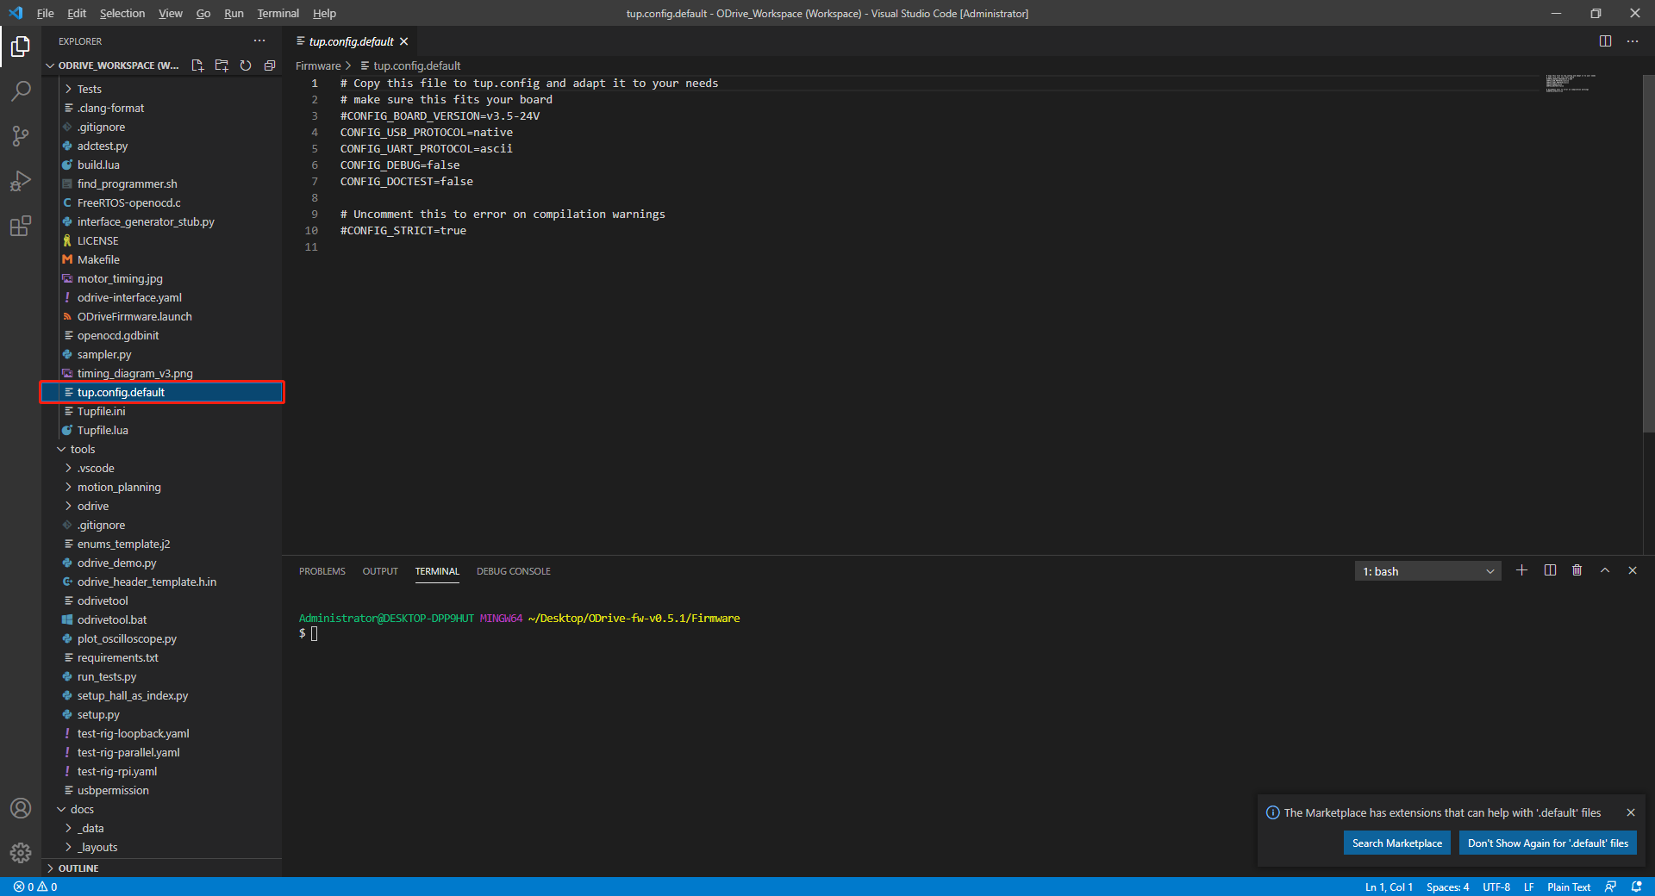Open the Source Control view
This screenshot has height=896, width=1655.
click(x=21, y=135)
